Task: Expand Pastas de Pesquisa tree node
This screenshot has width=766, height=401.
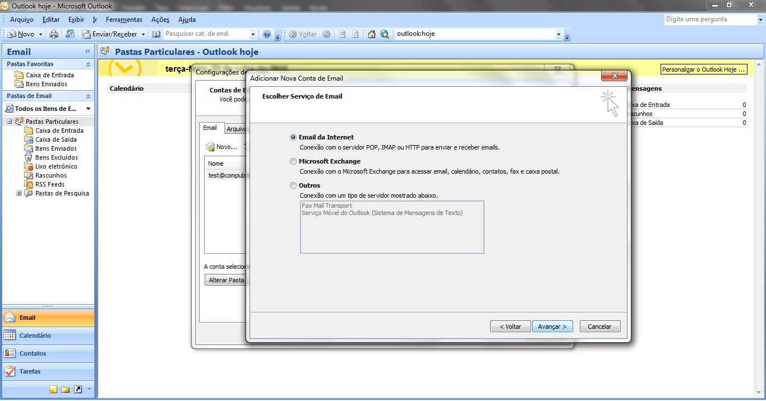Action: pyautogui.click(x=19, y=193)
